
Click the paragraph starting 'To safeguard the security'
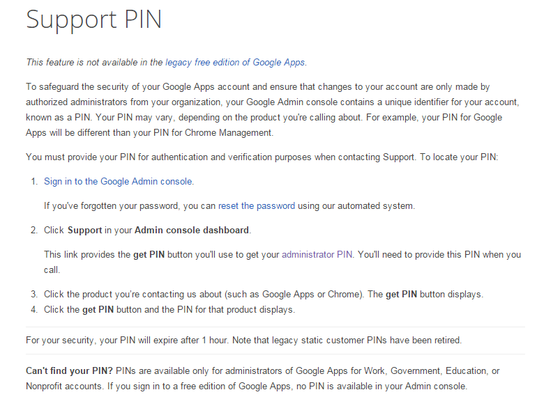(273, 110)
